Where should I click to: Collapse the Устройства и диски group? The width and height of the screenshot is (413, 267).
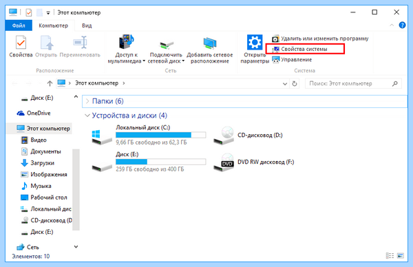click(87, 116)
